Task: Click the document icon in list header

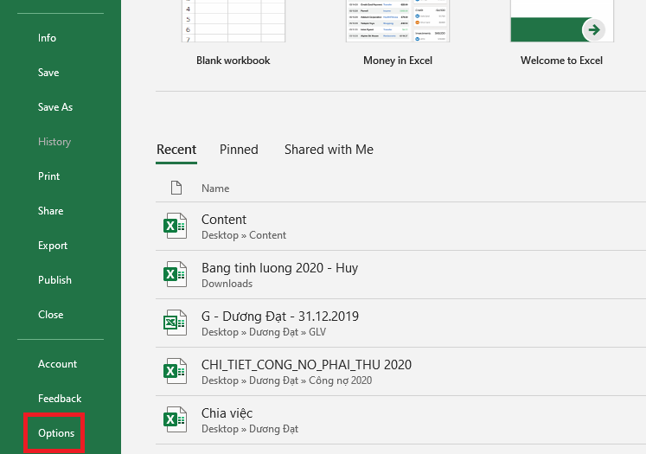Action: [x=176, y=188]
